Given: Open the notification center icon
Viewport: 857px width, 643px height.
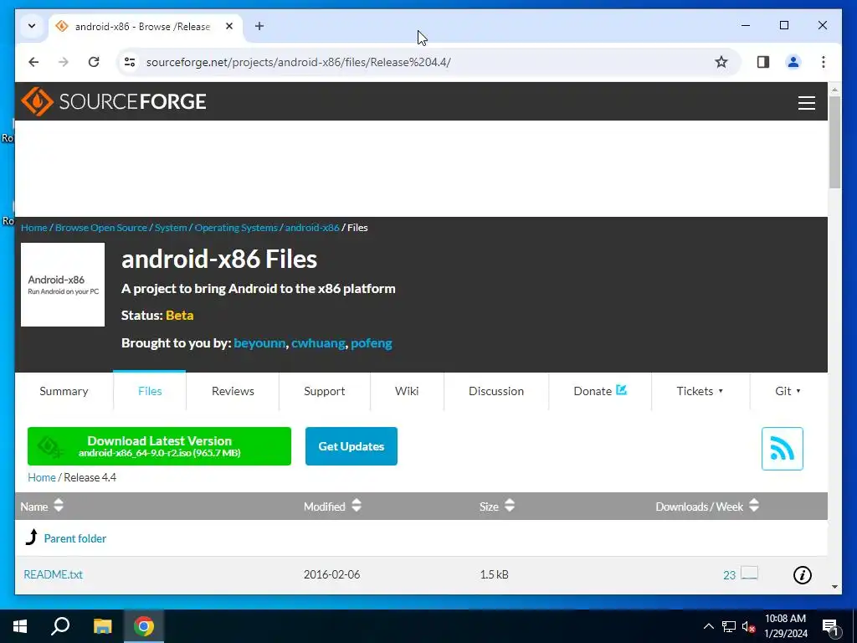Looking at the screenshot, I should pos(831,627).
